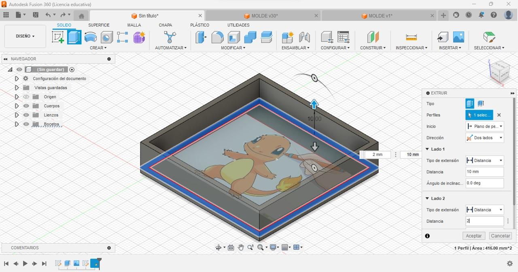
Task: Select thin extrude type
Action: (480, 104)
